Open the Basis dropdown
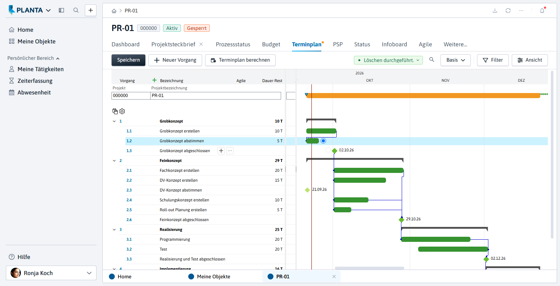 [x=455, y=60]
